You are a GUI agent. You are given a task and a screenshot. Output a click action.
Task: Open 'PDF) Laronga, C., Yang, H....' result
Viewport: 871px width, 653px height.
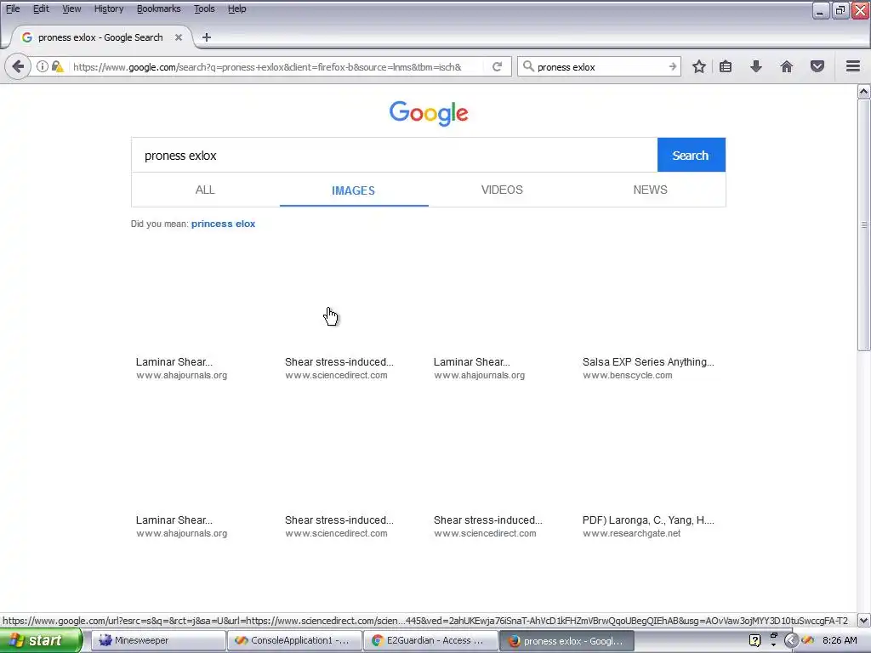[x=648, y=520]
